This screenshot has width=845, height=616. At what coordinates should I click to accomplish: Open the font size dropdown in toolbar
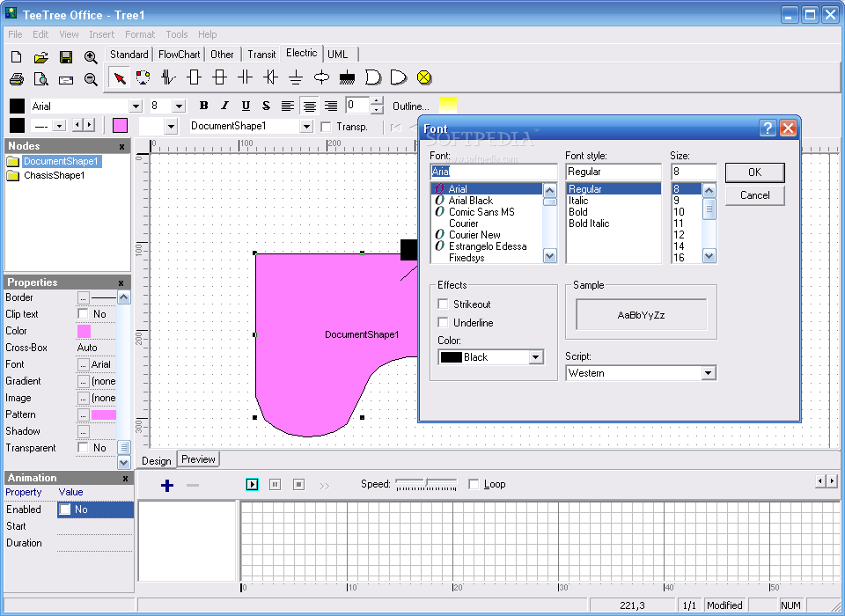tap(180, 106)
